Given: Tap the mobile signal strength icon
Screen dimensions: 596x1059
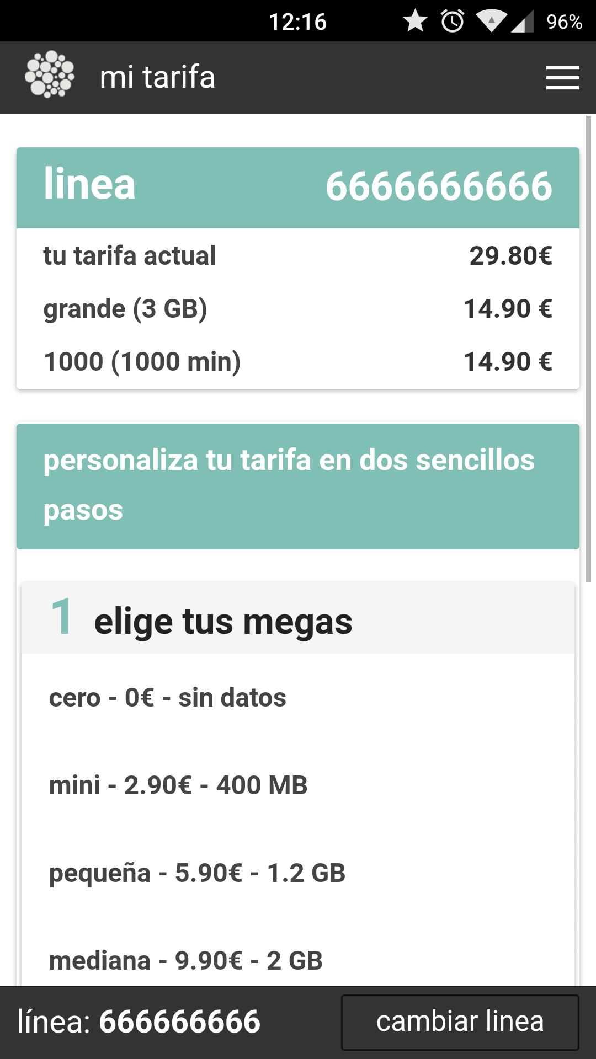Looking at the screenshot, I should click(521, 22).
